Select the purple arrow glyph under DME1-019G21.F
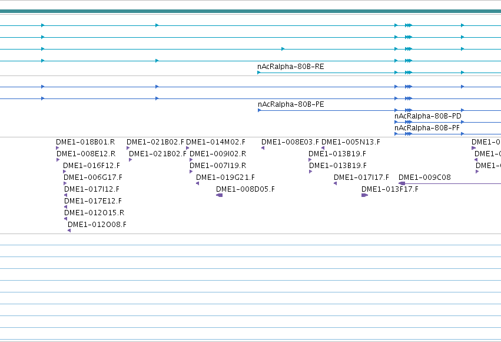Viewport: 501px width, 342px height. [197, 183]
